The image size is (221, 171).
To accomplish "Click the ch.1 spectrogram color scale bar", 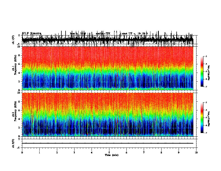I will pyautogui.click(x=202, y=72).
